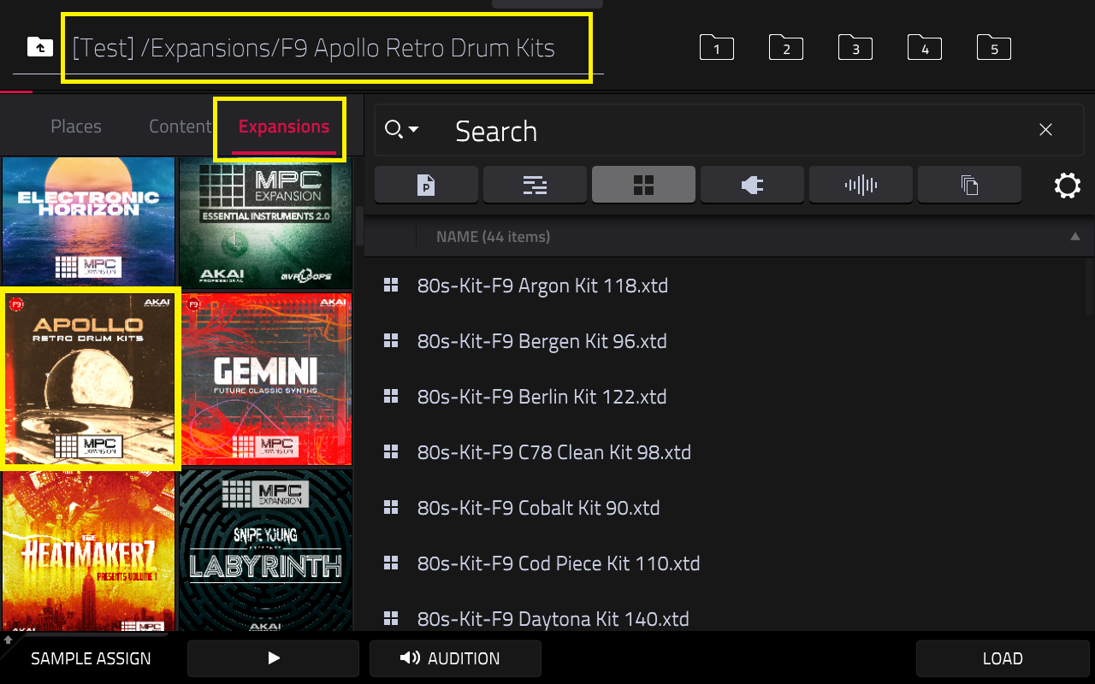Open folder shortcut 2
The width and height of the screenshot is (1095, 684).
coord(786,47)
